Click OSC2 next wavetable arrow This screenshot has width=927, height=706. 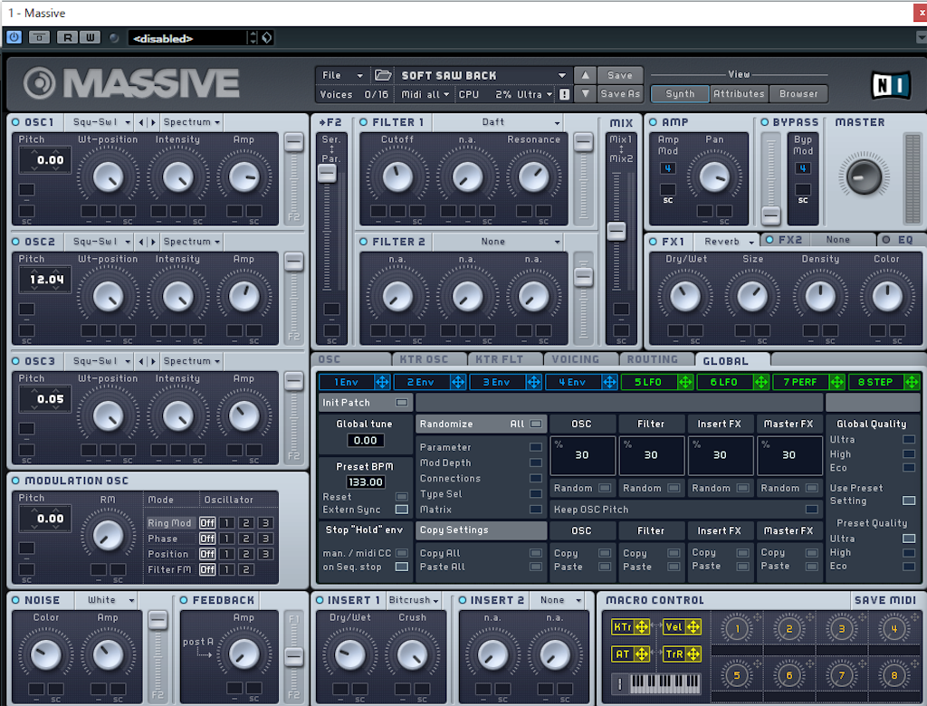tap(154, 242)
